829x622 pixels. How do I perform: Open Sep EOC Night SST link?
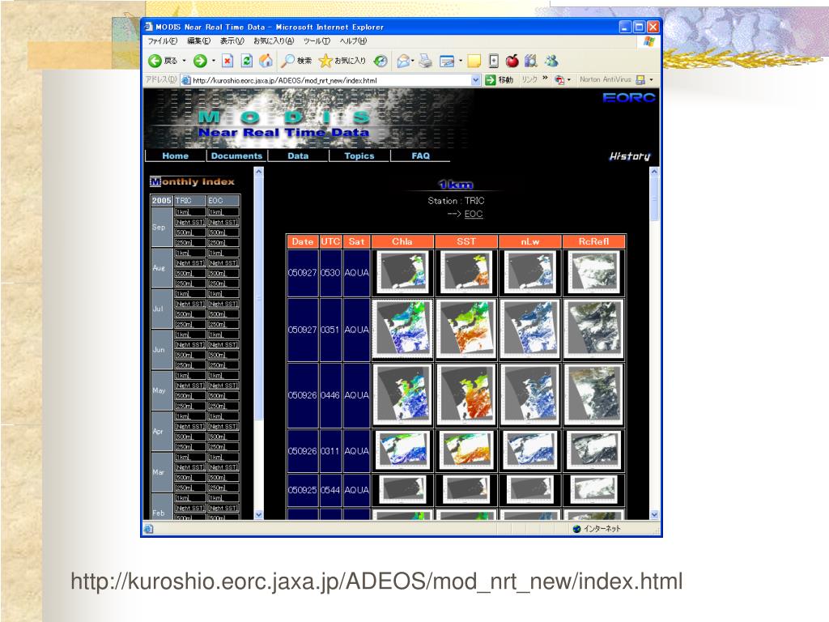(223, 222)
